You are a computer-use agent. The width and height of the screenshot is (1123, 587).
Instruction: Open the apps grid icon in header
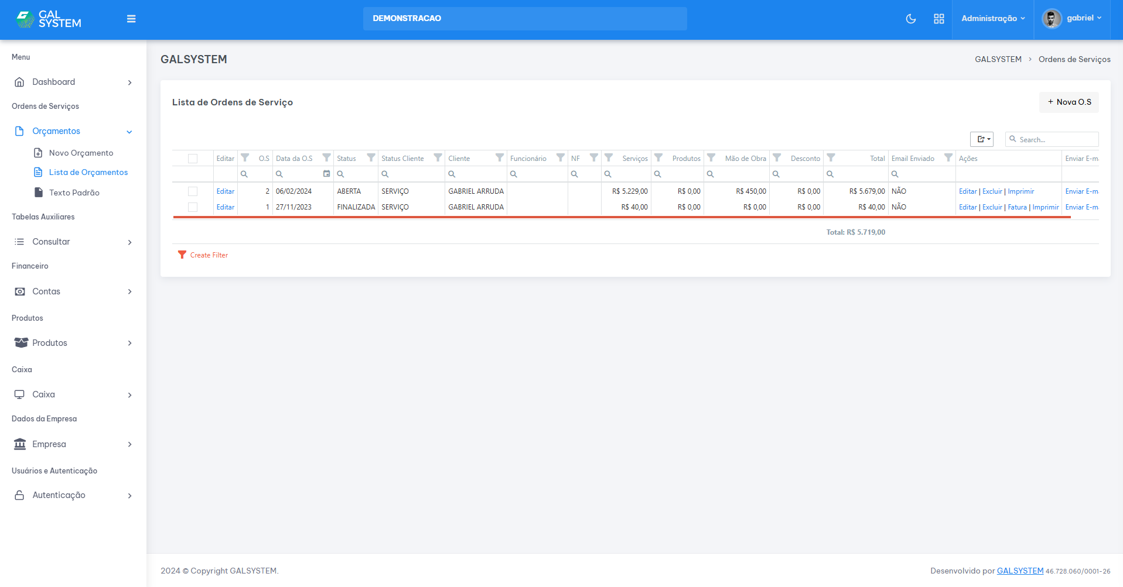coord(938,19)
